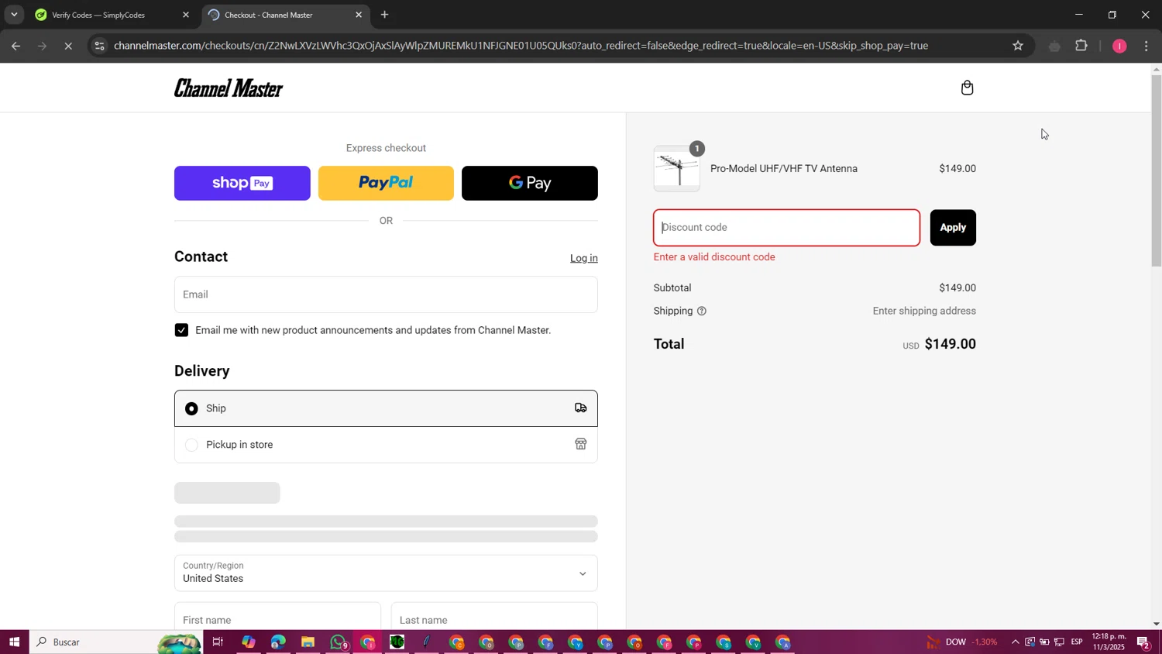Open Task View in the taskbar
The image size is (1162, 654).
[218, 642]
